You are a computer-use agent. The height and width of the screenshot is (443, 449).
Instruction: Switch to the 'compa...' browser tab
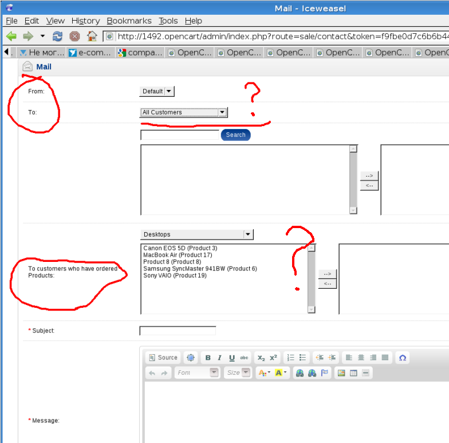click(140, 53)
